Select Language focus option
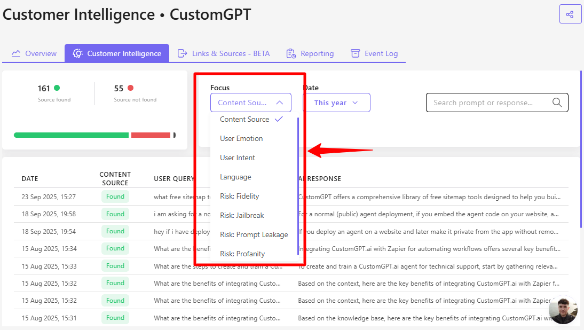The width and height of the screenshot is (584, 330). pos(235,177)
